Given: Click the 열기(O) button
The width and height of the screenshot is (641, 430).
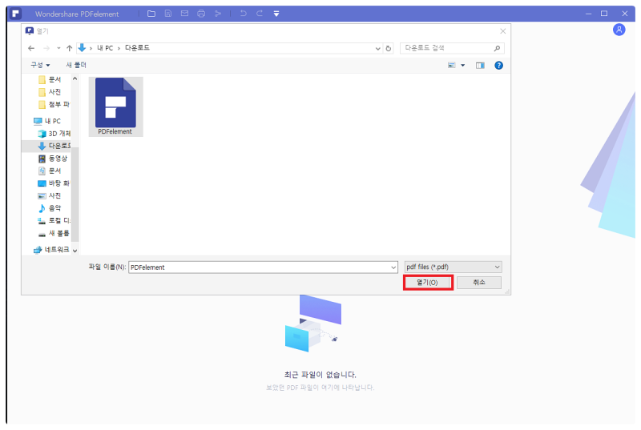Looking at the screenshot, I should (x=428, y=283).
